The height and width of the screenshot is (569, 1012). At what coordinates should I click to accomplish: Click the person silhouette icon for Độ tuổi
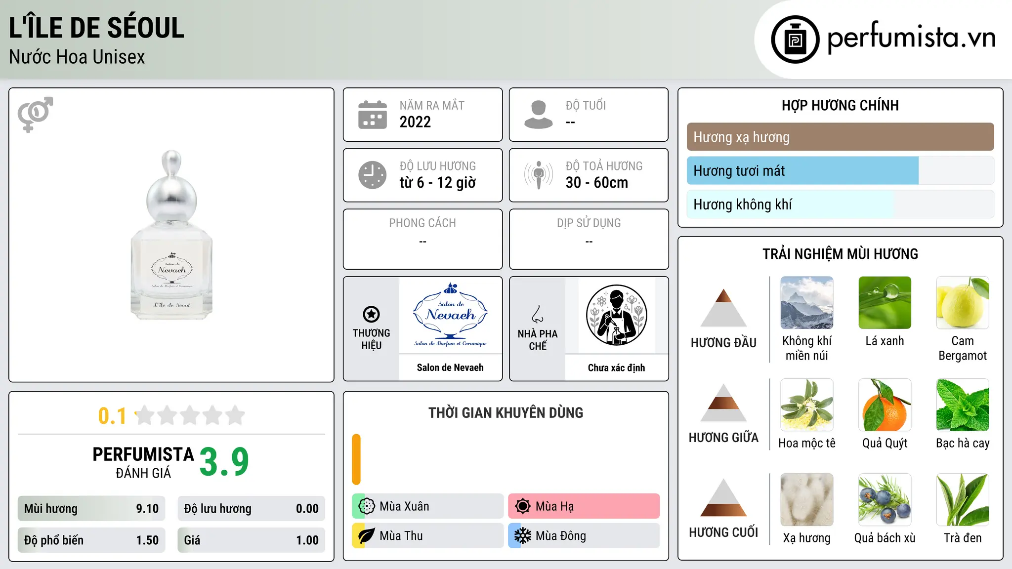click(x=538, y=115)
